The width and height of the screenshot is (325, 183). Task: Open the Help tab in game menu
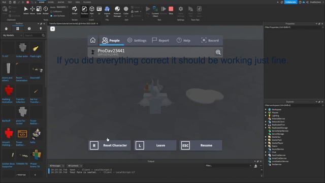pyautogui.click(x=184, y=41)
